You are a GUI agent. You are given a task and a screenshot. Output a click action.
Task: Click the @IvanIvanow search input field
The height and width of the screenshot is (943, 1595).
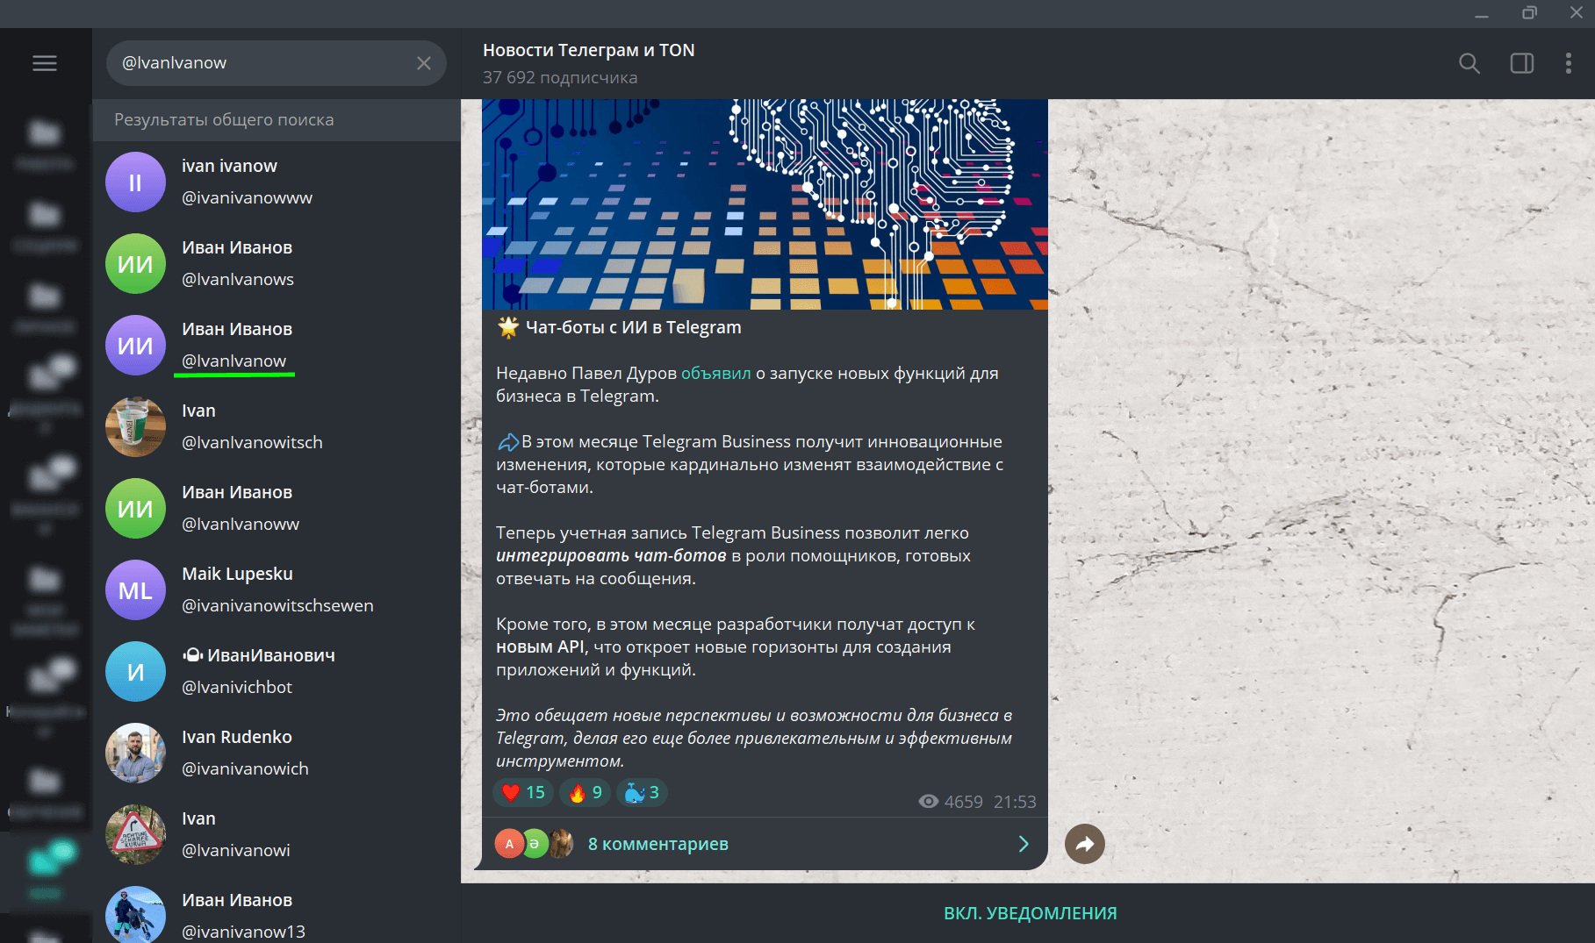coord(276,63)
